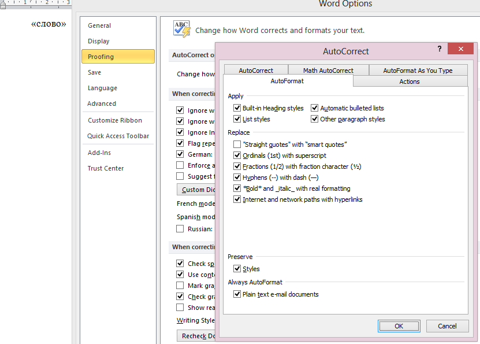Click the AutoCorrect dialog help question mark
Image resolution: width=480 pixels, height=344 pixels.
click(x=440, y=50)
